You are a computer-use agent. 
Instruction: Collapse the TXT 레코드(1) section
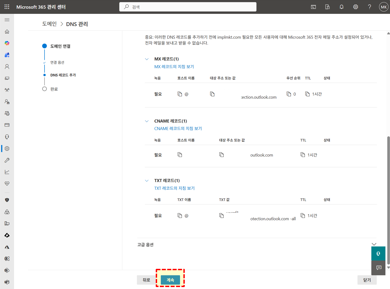pyautogui.click(x=147, y=181)
